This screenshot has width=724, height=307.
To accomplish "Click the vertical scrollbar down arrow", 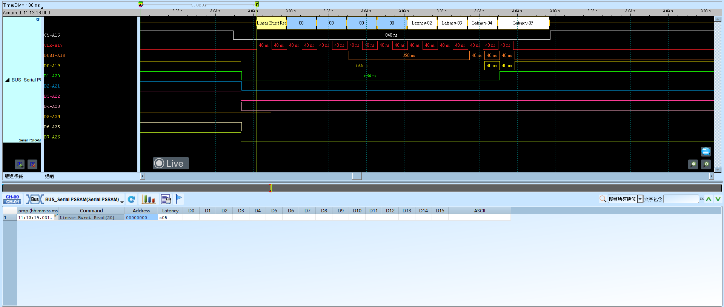I will tap(718, 170).
